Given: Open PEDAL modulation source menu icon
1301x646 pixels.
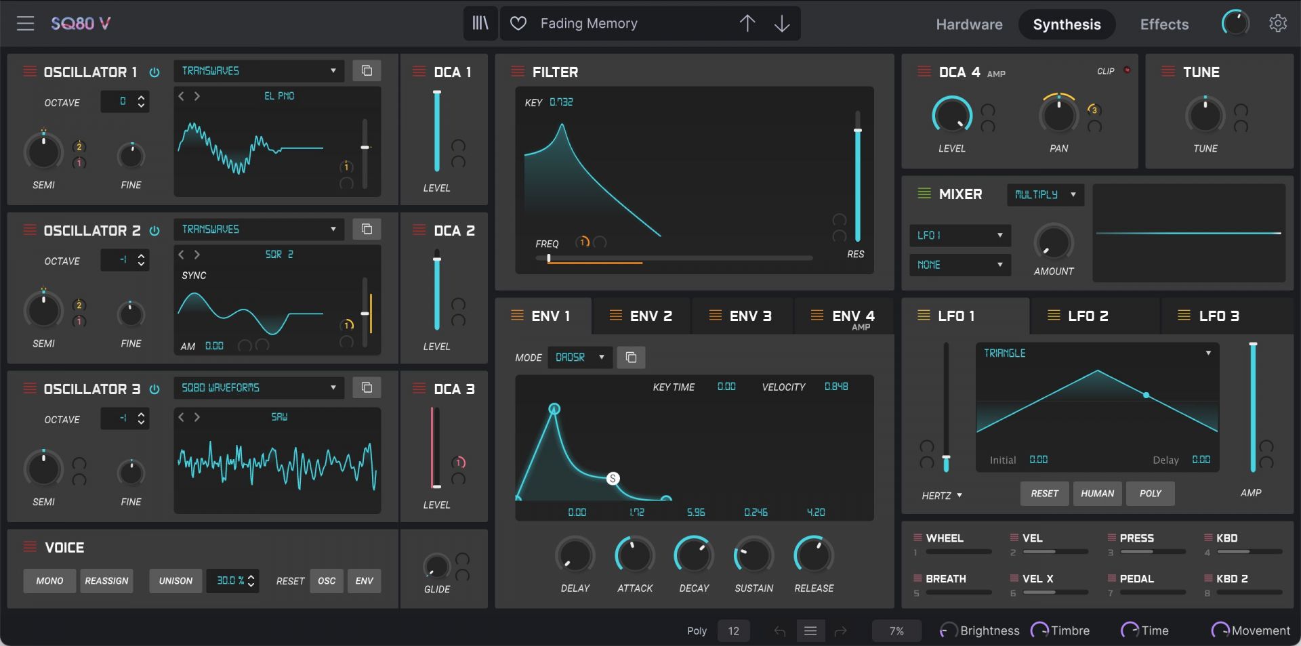Looking at the screenshot, I should pos(1112,578).
